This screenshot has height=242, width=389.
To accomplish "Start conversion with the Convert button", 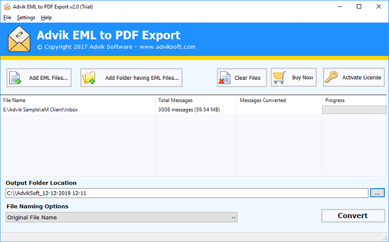I will pos(353,216).
